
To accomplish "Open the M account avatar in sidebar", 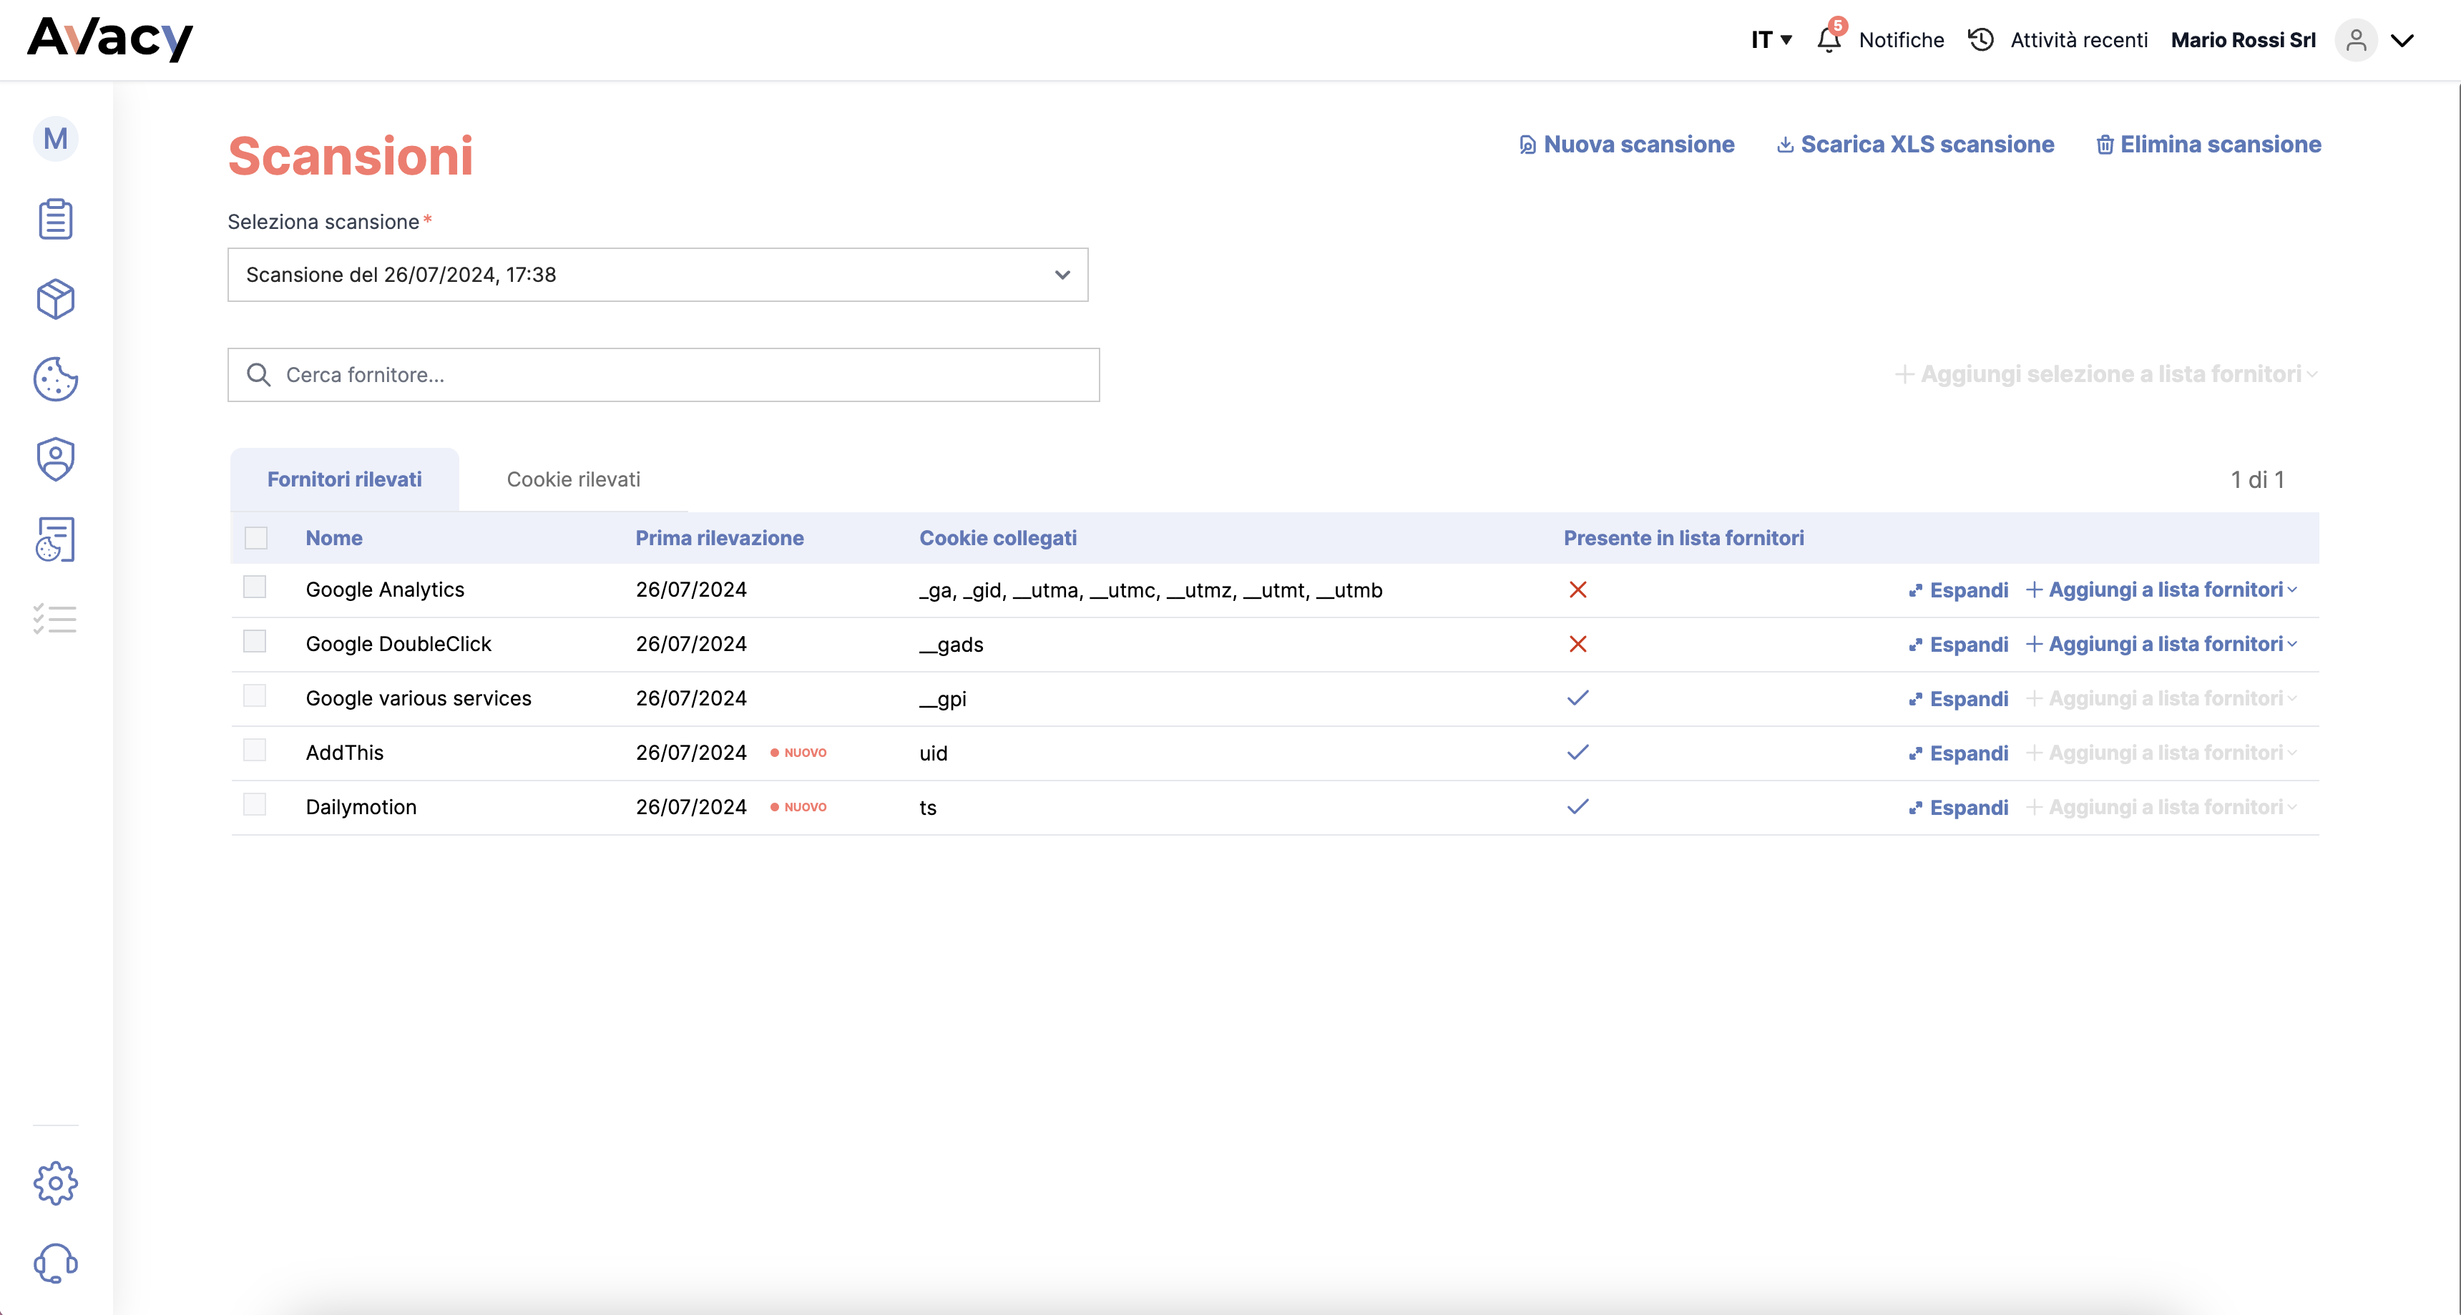I will (55, 139).
